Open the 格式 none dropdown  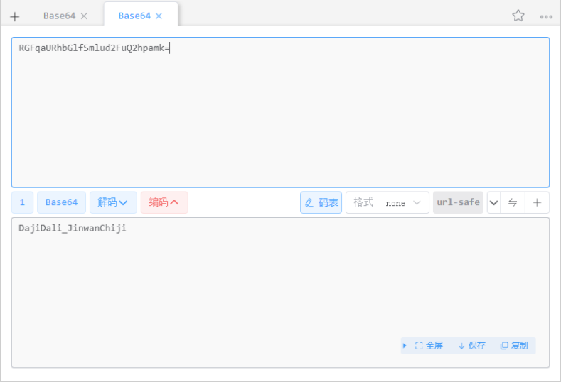[x=388, y=202]
